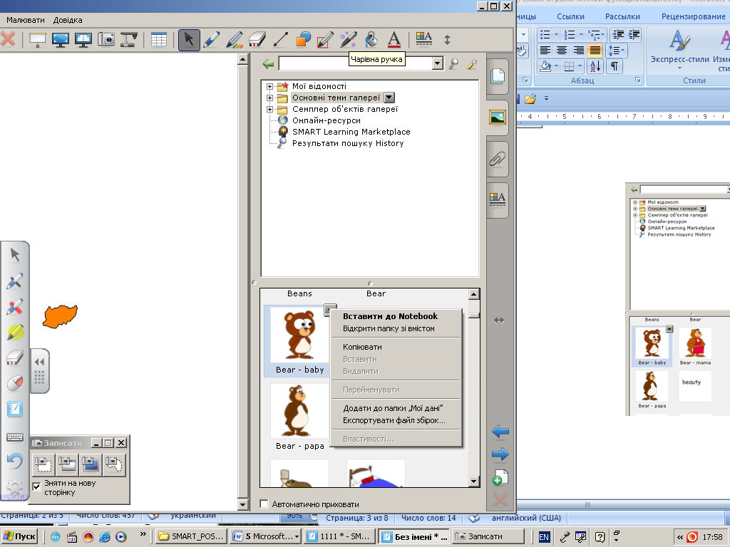Click the orange shape on canvas
This screenshot has width=730, height=547.
60,316
